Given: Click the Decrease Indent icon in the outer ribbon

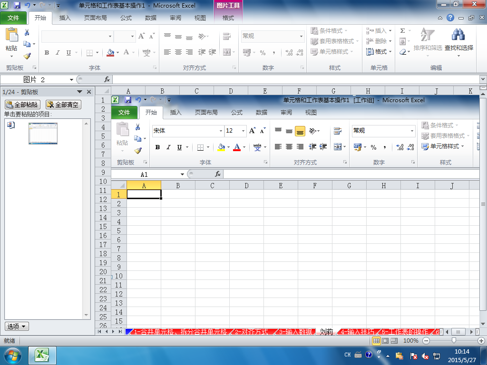Looking at the screenshot, I should (x=202, y=52).
